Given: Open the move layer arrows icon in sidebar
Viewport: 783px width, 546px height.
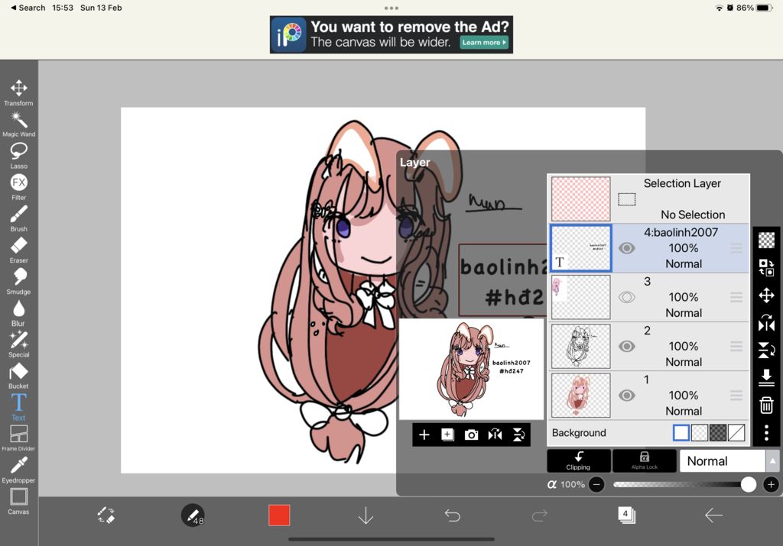Looking at the screenshot, I should point(766,296).
